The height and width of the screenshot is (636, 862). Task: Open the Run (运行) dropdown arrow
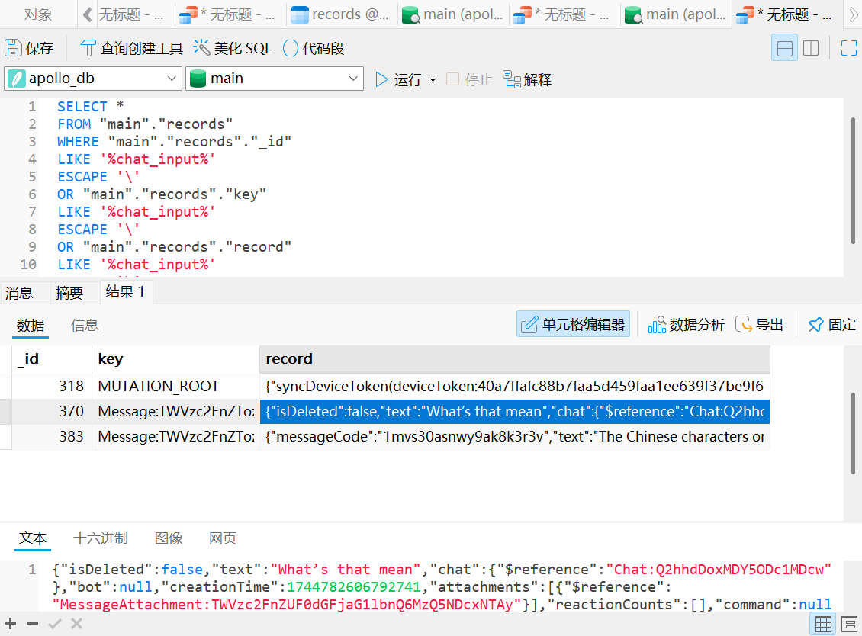[x=433, y=80]
